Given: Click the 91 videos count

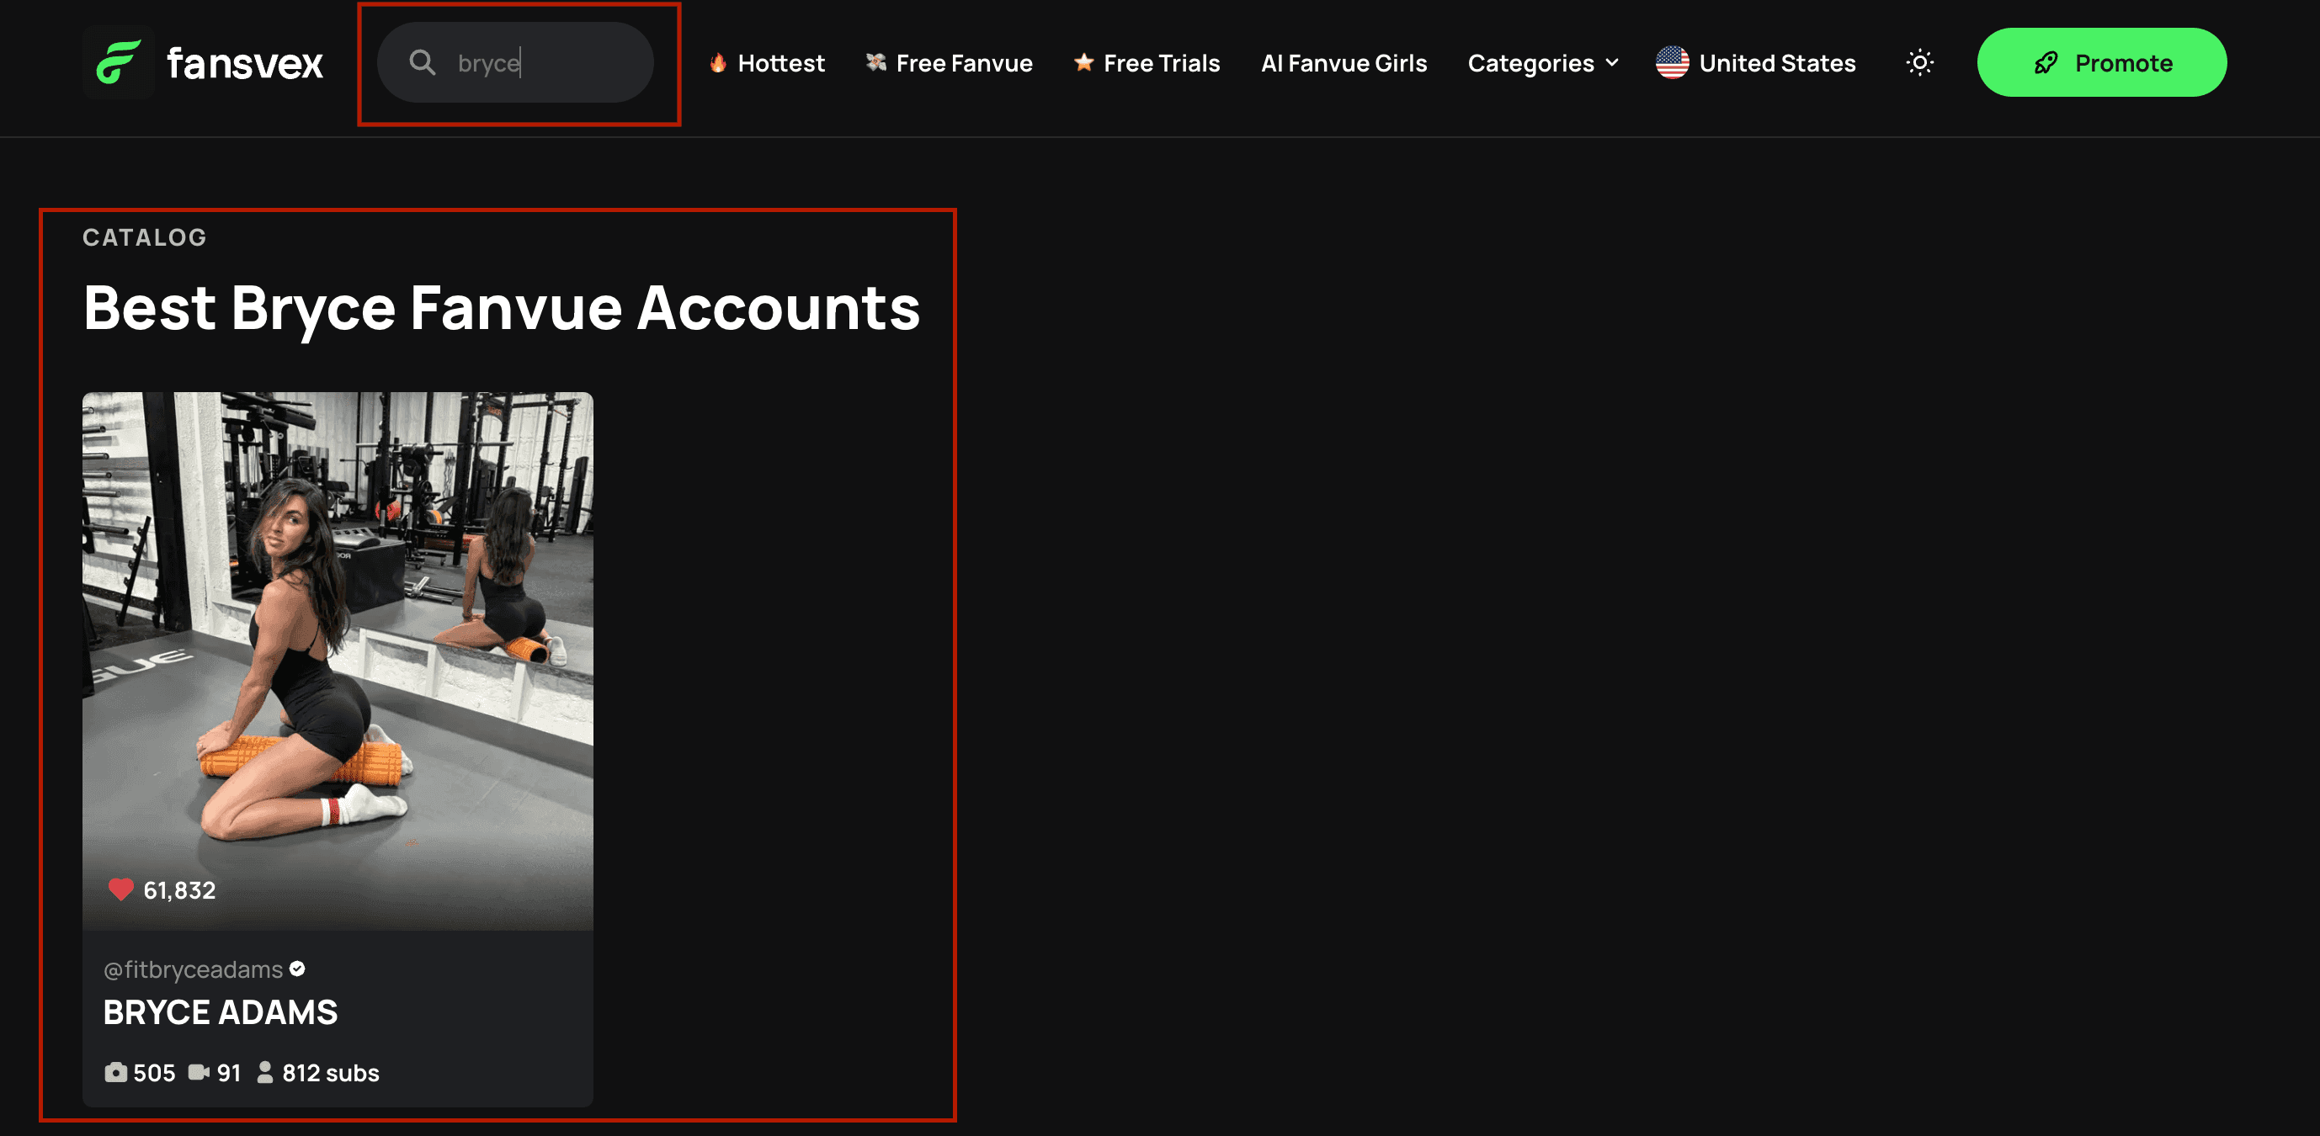Looking at the screenshot, I should (x=229, y=1073).
